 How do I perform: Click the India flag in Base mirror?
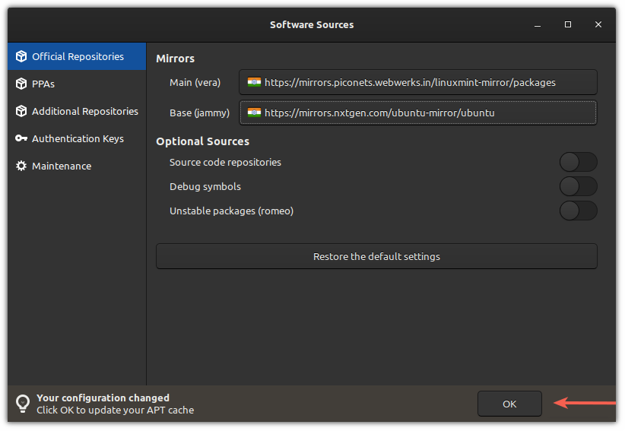(254, 113)
